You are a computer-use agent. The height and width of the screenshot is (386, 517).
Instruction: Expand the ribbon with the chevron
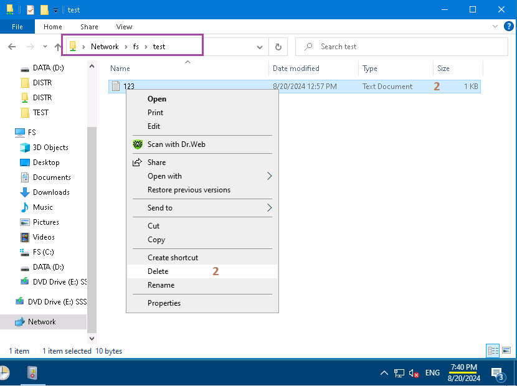coord(495,26)
